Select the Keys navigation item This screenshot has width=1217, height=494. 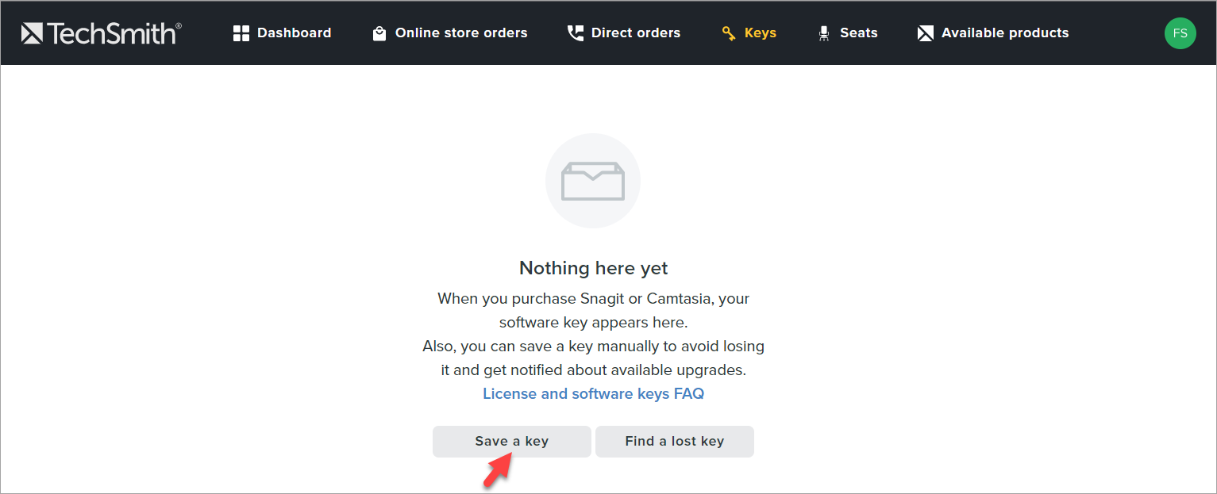761,33
